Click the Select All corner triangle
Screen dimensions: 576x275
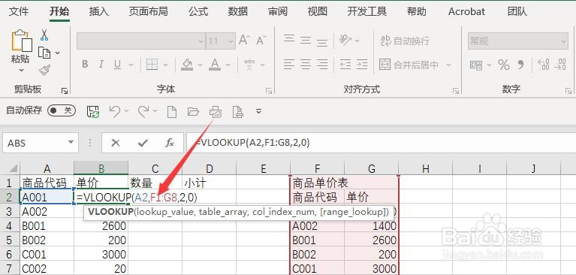tap(13, 168)
